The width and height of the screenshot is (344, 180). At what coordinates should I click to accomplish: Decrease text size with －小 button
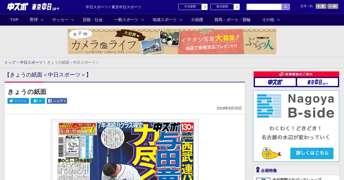333,6
